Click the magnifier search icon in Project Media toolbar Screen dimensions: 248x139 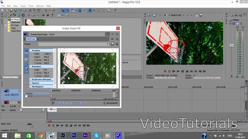click(x=67, y=15)
